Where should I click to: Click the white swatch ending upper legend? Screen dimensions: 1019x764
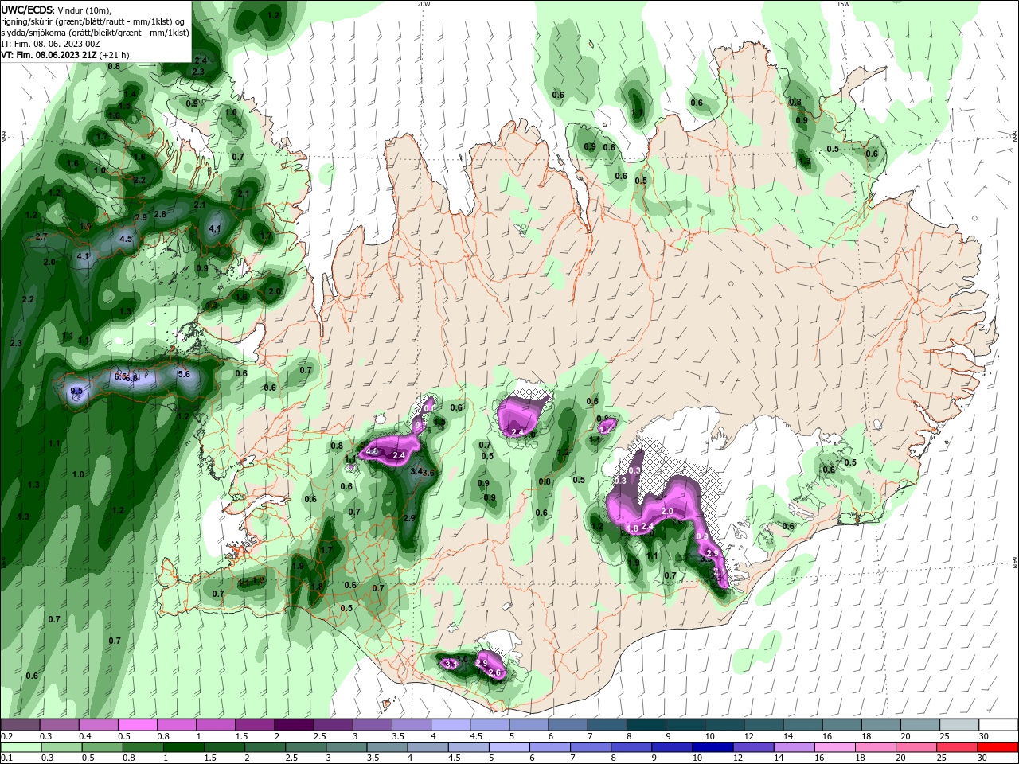click(x=998, y=725)
